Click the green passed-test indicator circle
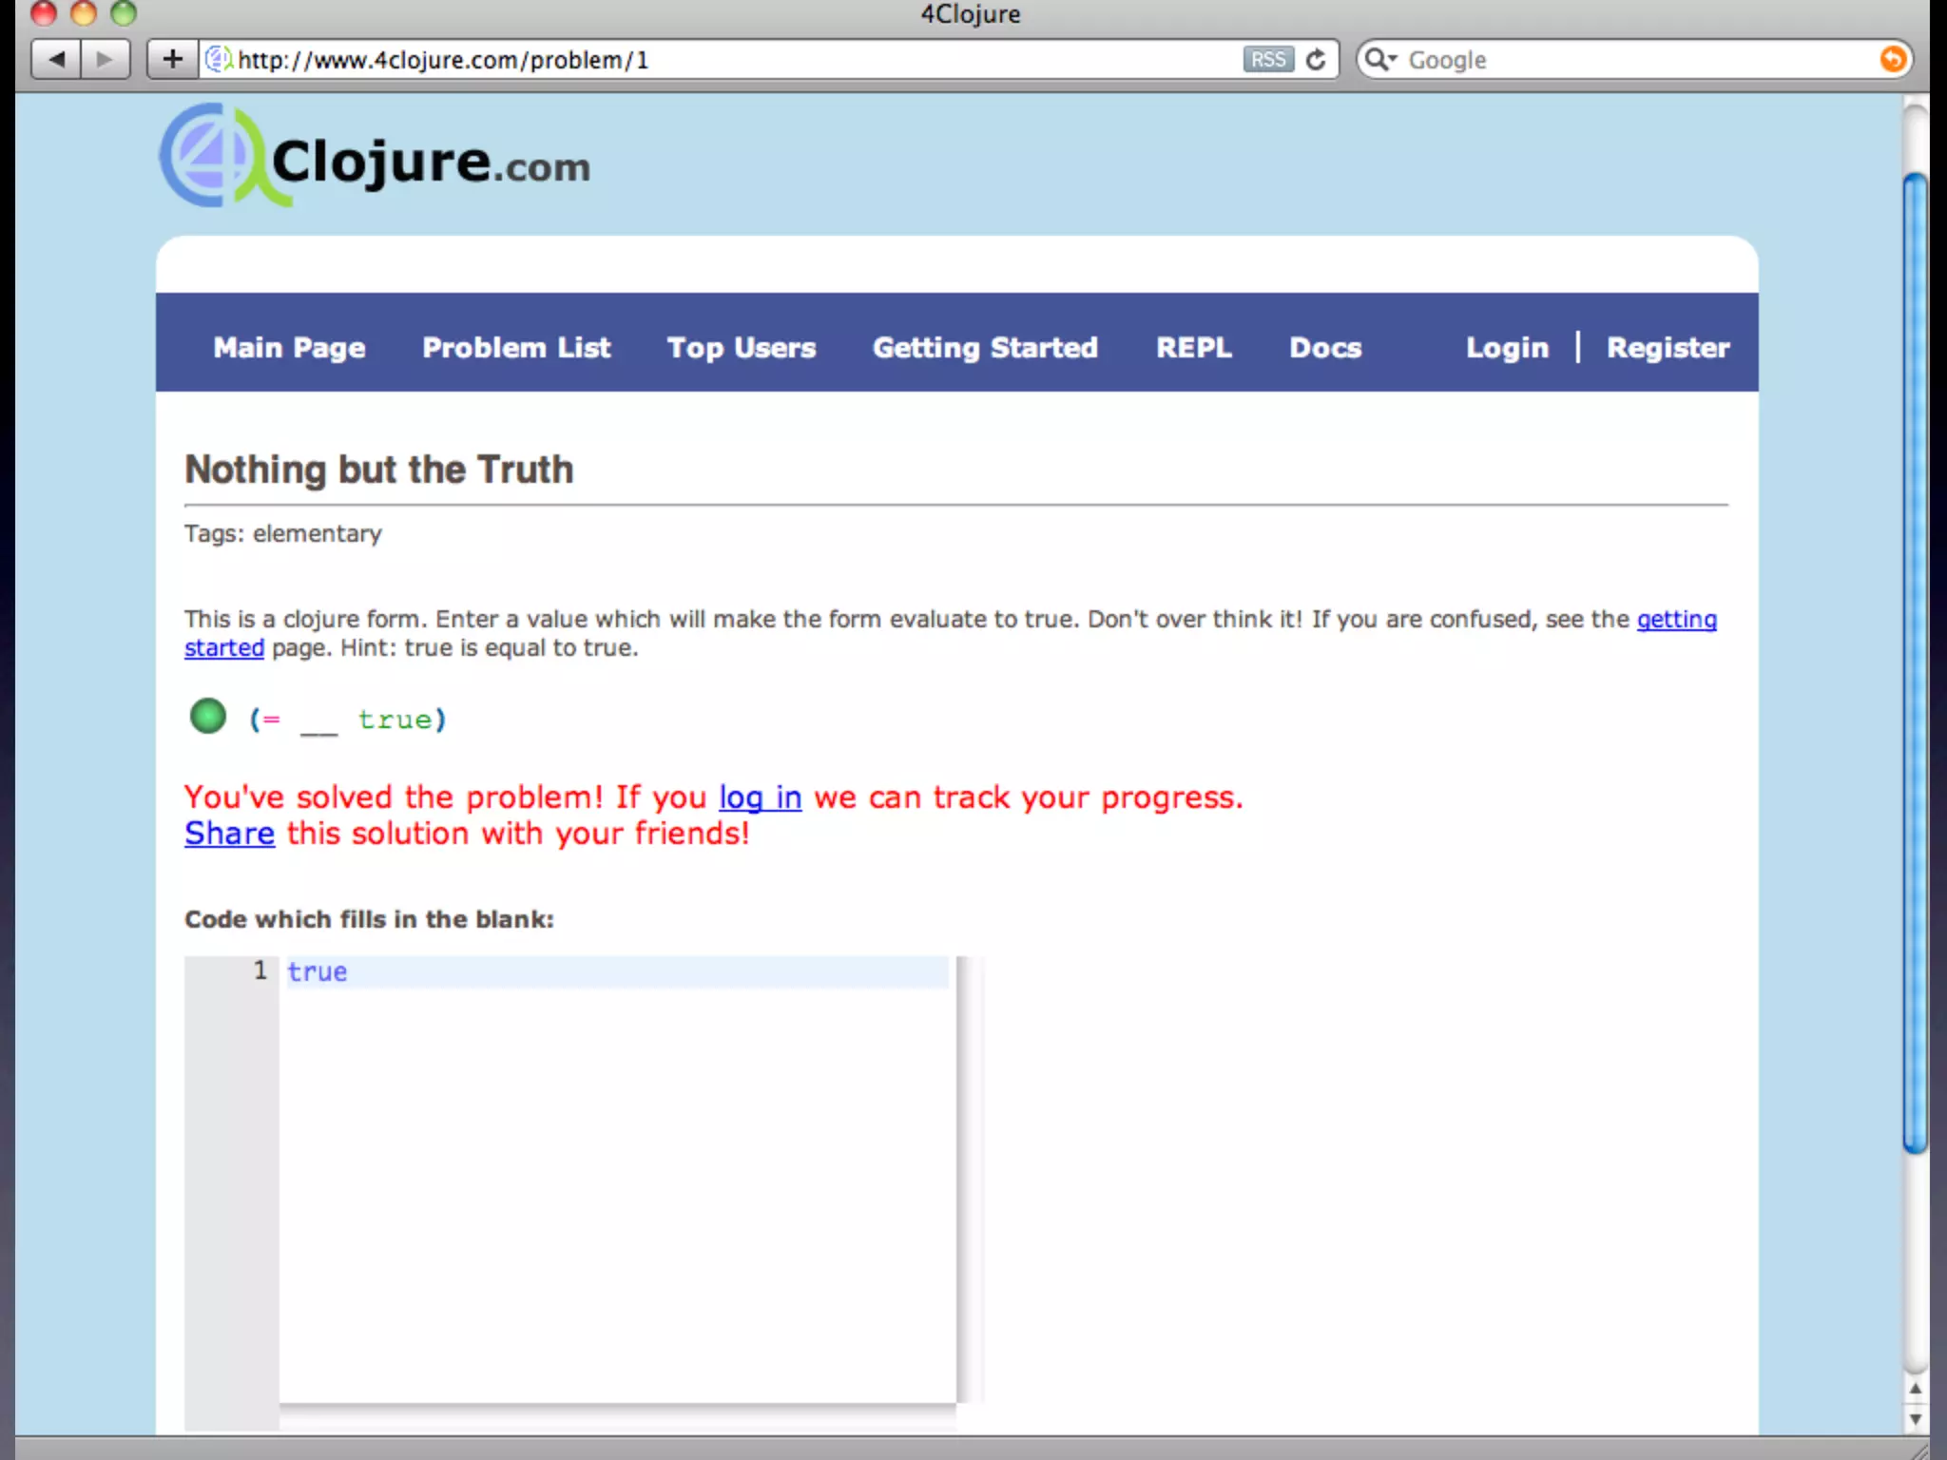The height and width of the screenshot is (1460, 1947). click(x=208, y=717)
